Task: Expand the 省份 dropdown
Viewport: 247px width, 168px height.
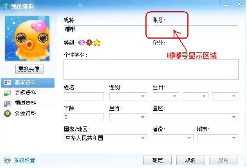Action: click(x=173, y=138)
